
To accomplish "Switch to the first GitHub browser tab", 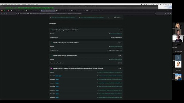I will (18, 11).
